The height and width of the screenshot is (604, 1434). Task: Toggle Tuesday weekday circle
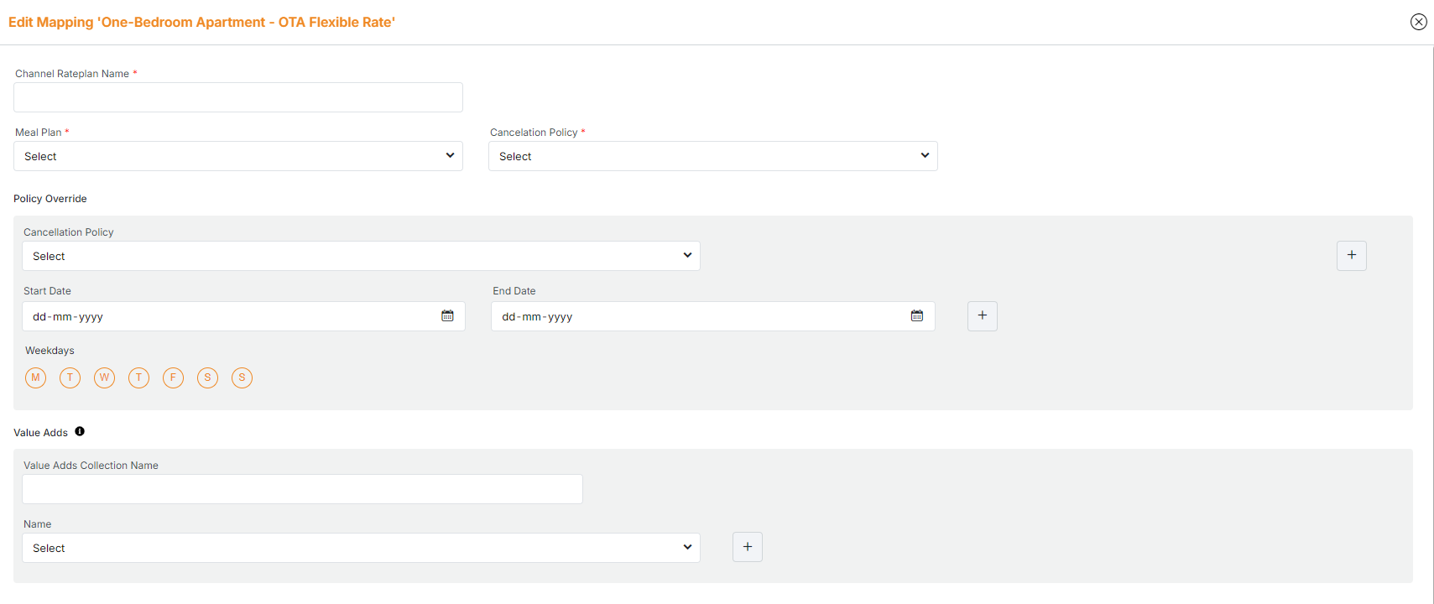70,377
